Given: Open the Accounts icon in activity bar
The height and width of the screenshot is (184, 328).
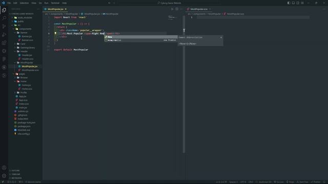Looking at the screenshot, I should coord(4,168).
